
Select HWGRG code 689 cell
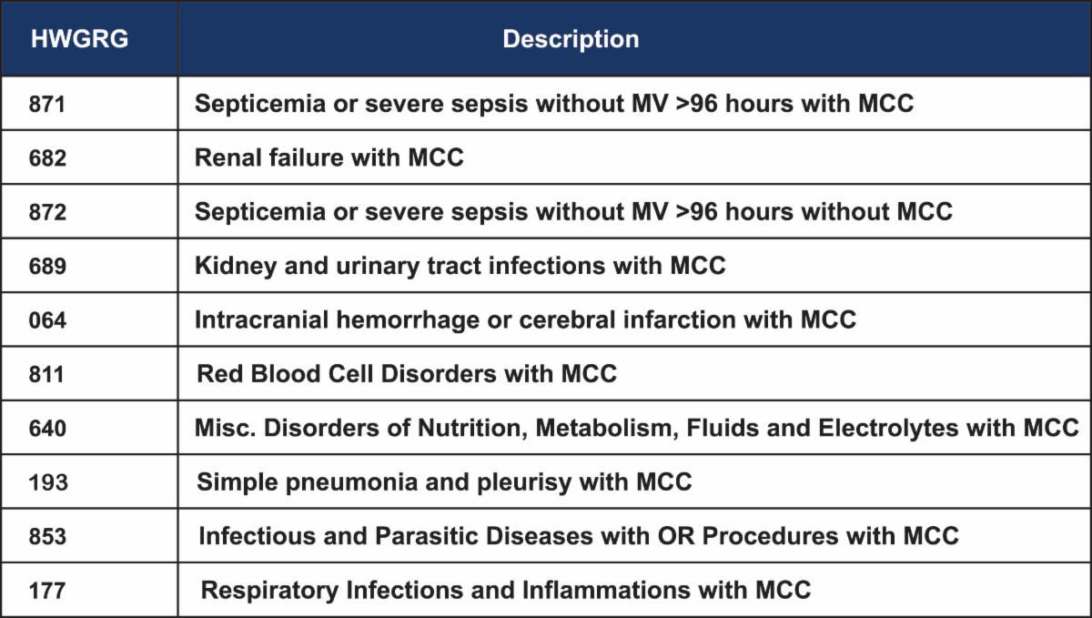click(48, 266)
